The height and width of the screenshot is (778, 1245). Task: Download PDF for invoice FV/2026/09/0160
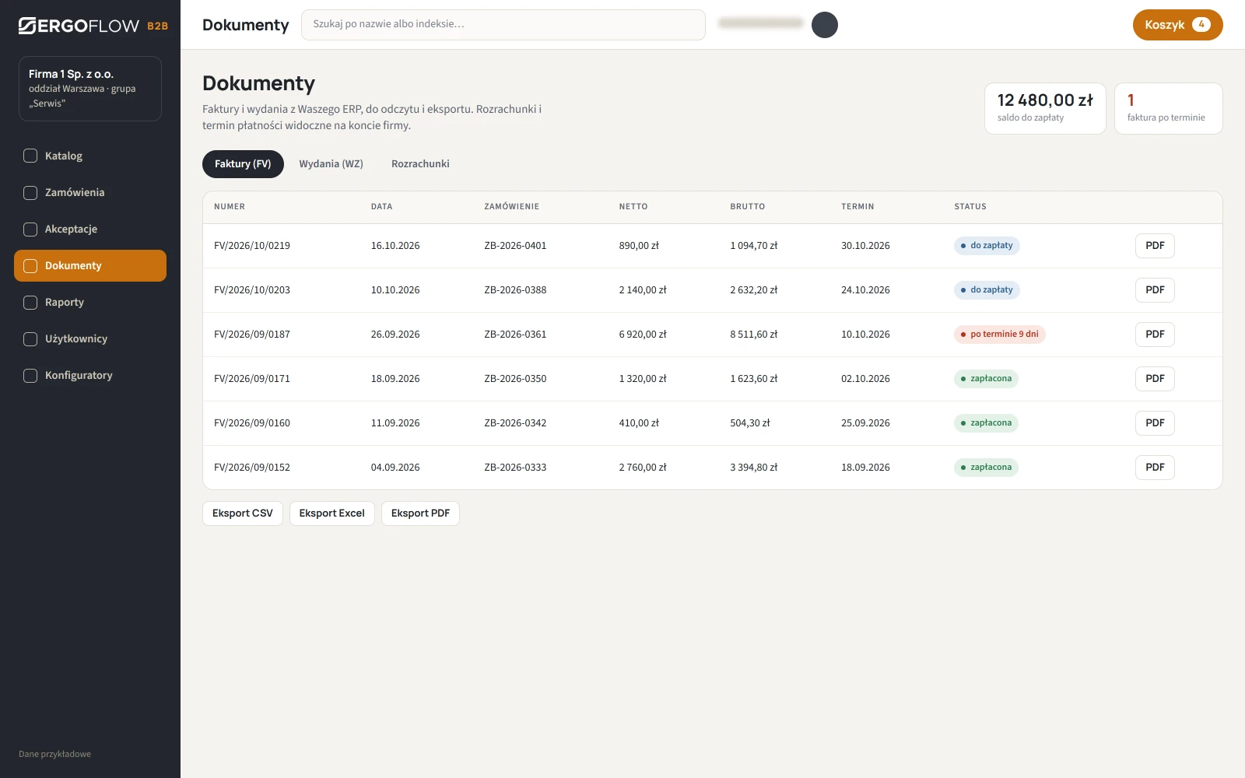[x=1155, y=423]
